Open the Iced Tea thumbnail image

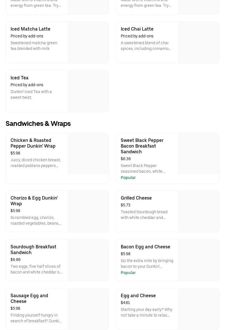tap(88, 91)
